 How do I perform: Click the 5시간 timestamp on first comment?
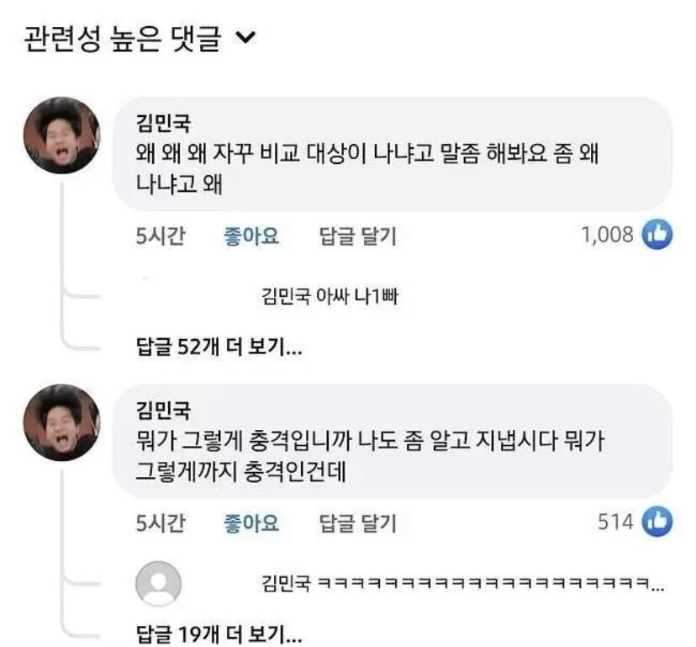pyautogui.click(x=161, y=236)
